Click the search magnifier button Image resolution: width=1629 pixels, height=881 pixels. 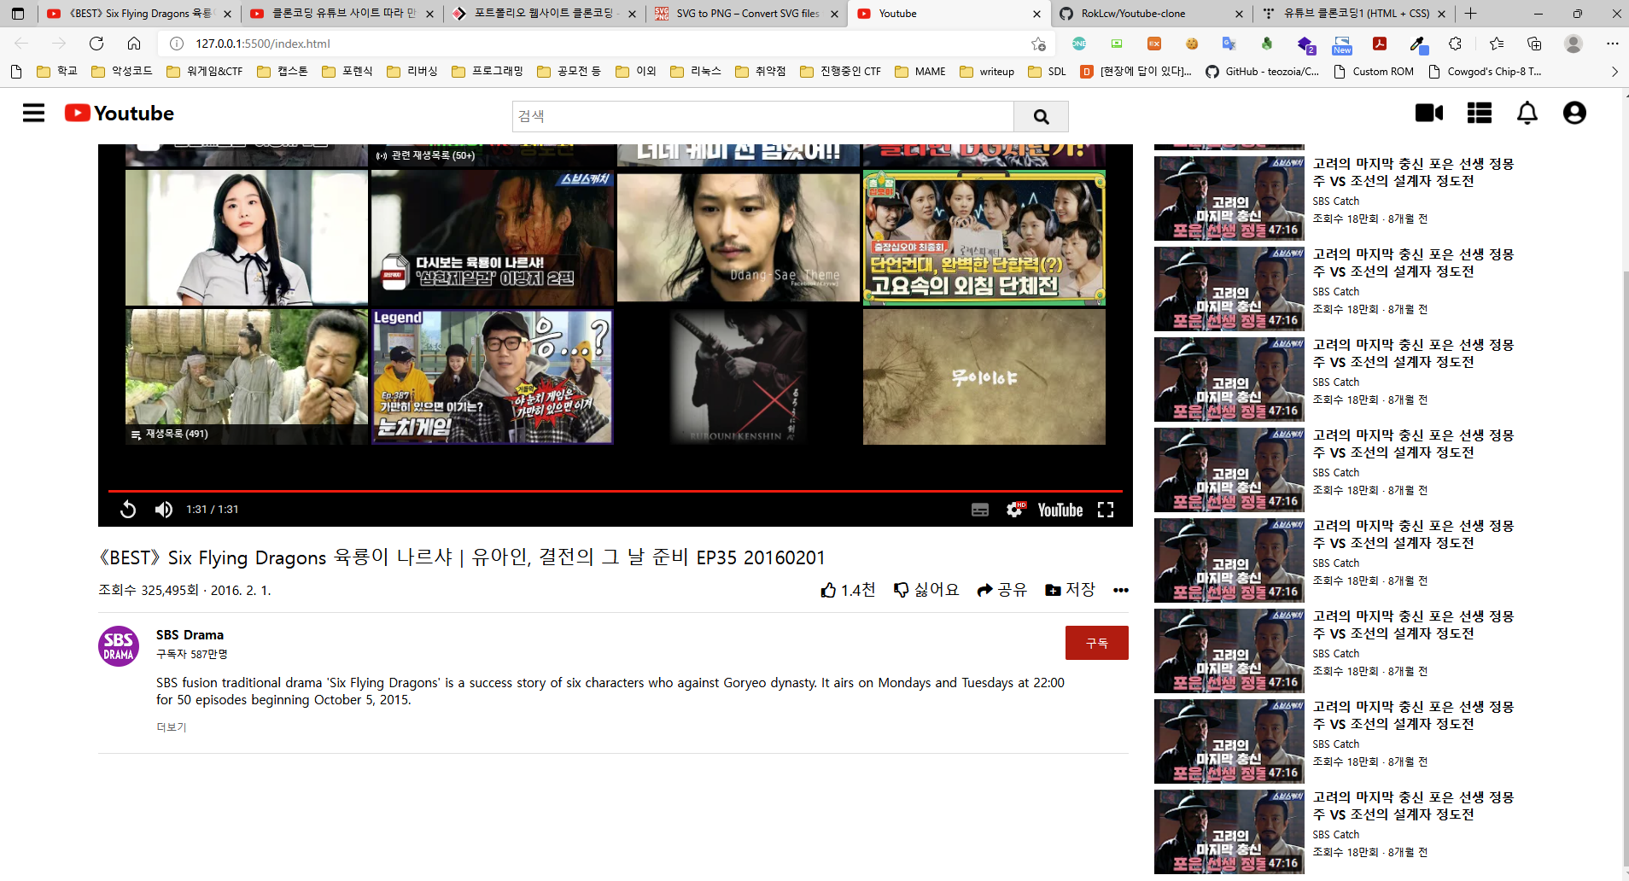[x=1041, y=117]
